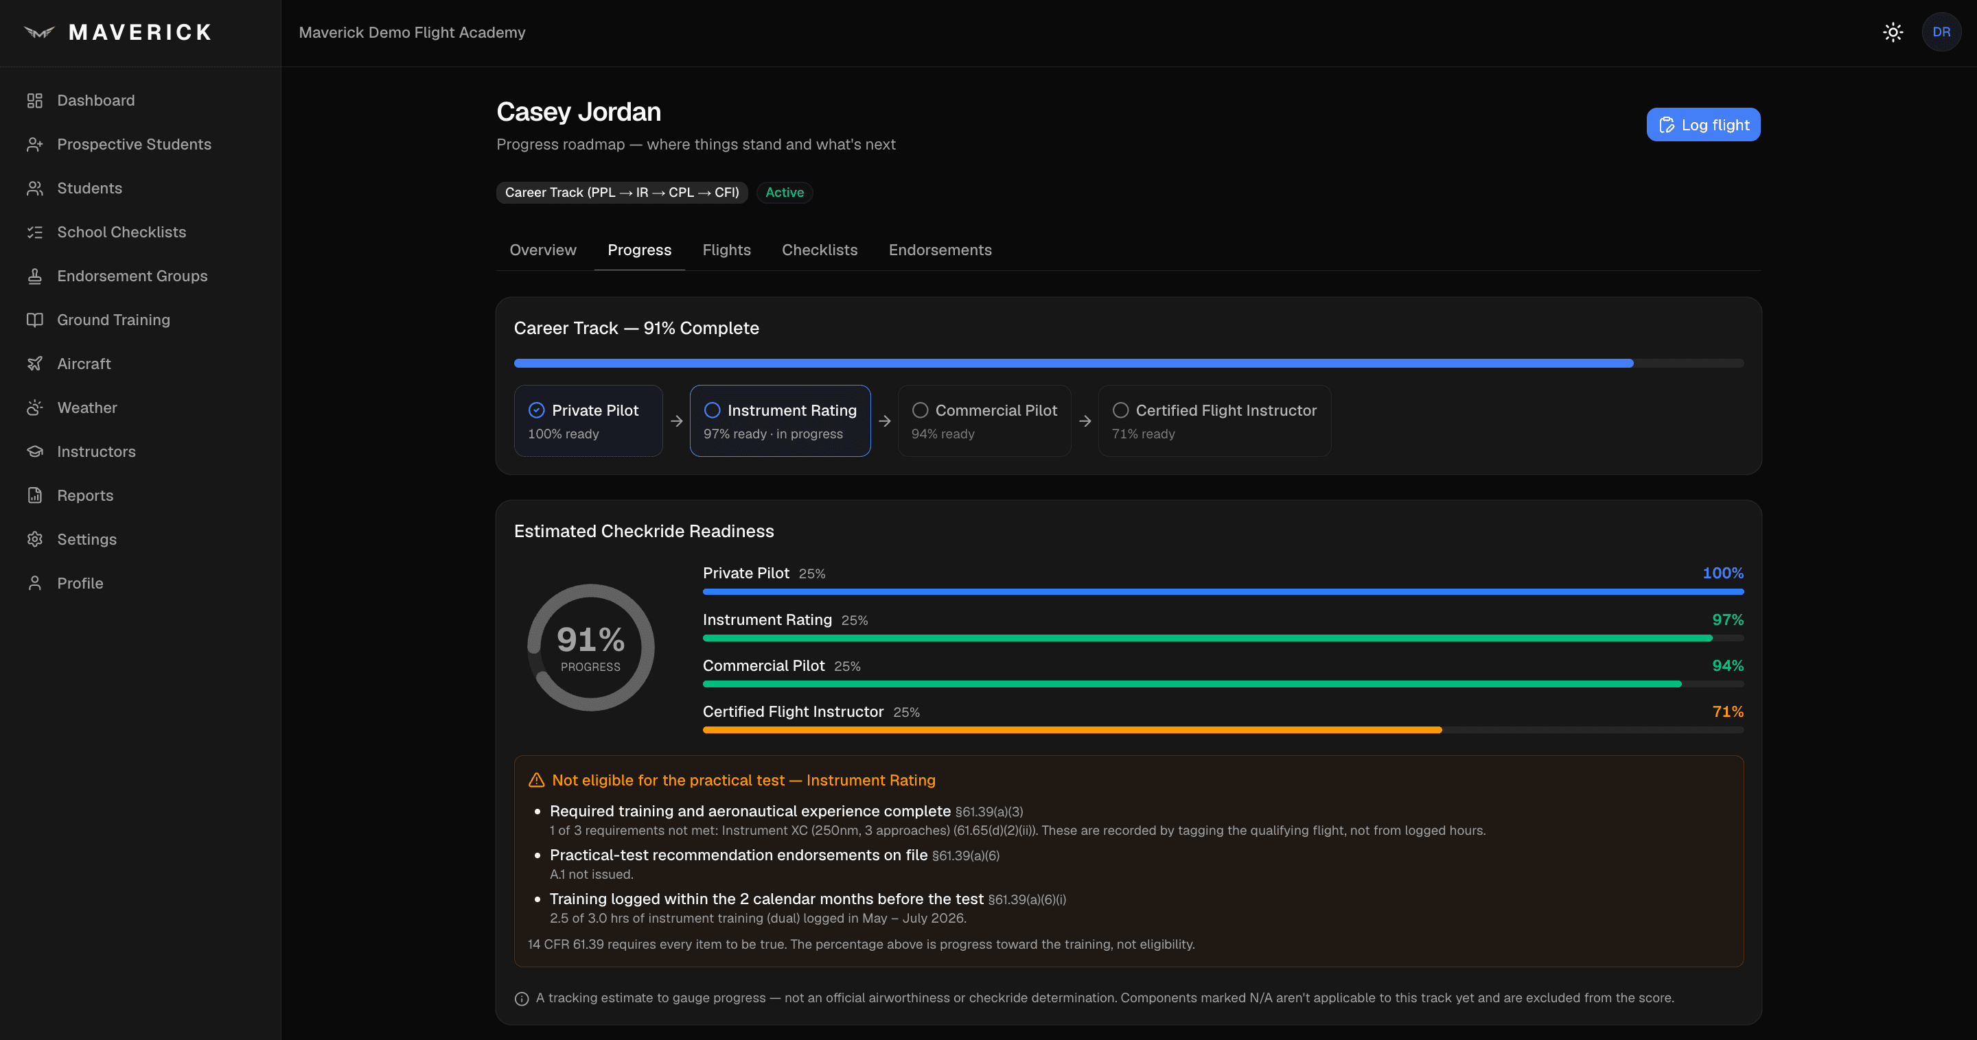Click the Endorsement Groups stamp icon

click(x=34, y=276)
